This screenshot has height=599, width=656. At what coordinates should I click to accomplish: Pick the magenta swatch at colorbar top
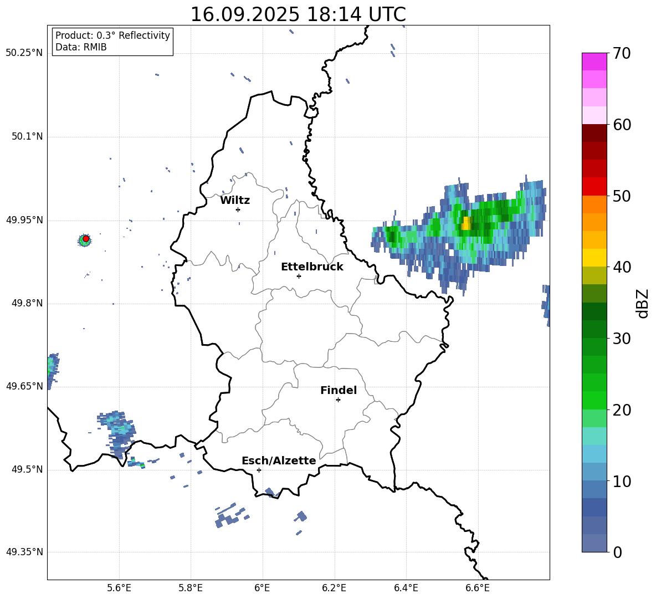pos(594,62)
